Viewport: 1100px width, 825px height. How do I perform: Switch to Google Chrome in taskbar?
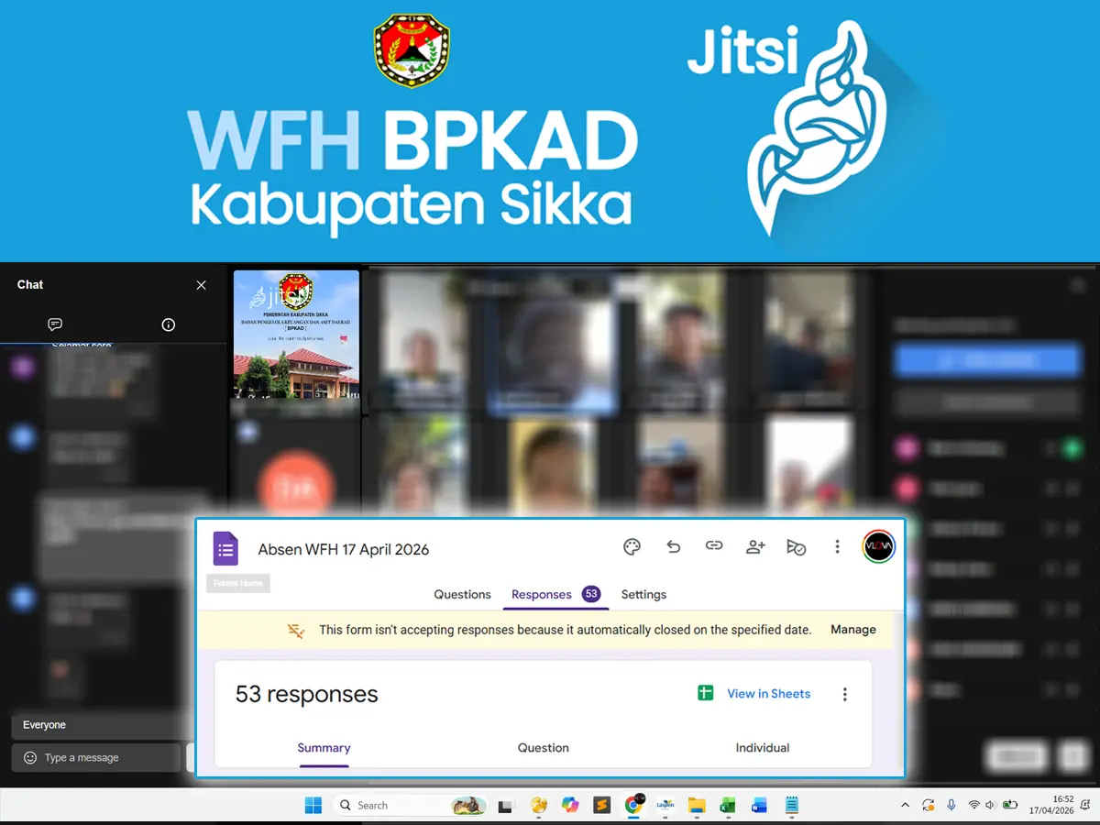pos(634,804)
